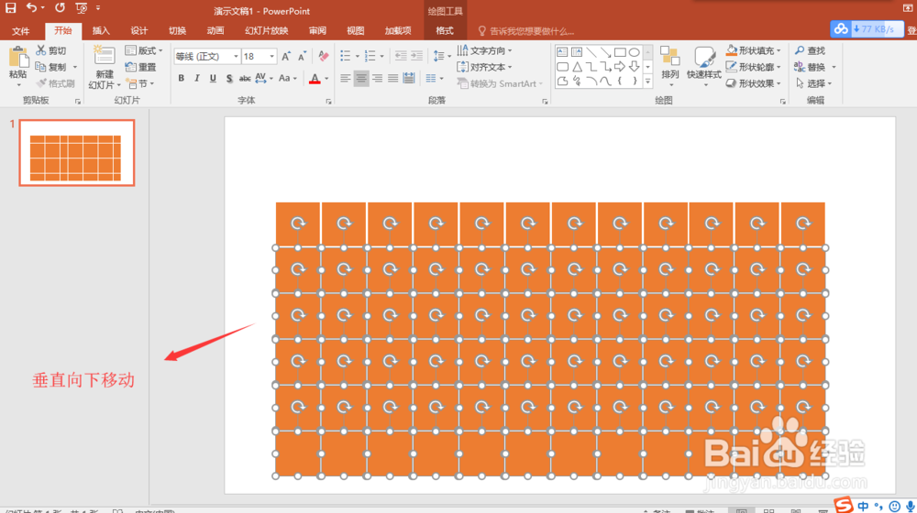Image resolution: width=917 pixels, height=513 pixels.
Task: Expand the shapes gallery more button
Action: point(647,82)
